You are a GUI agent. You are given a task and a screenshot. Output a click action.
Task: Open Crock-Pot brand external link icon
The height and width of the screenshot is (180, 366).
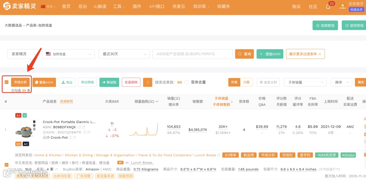point(75,138)
